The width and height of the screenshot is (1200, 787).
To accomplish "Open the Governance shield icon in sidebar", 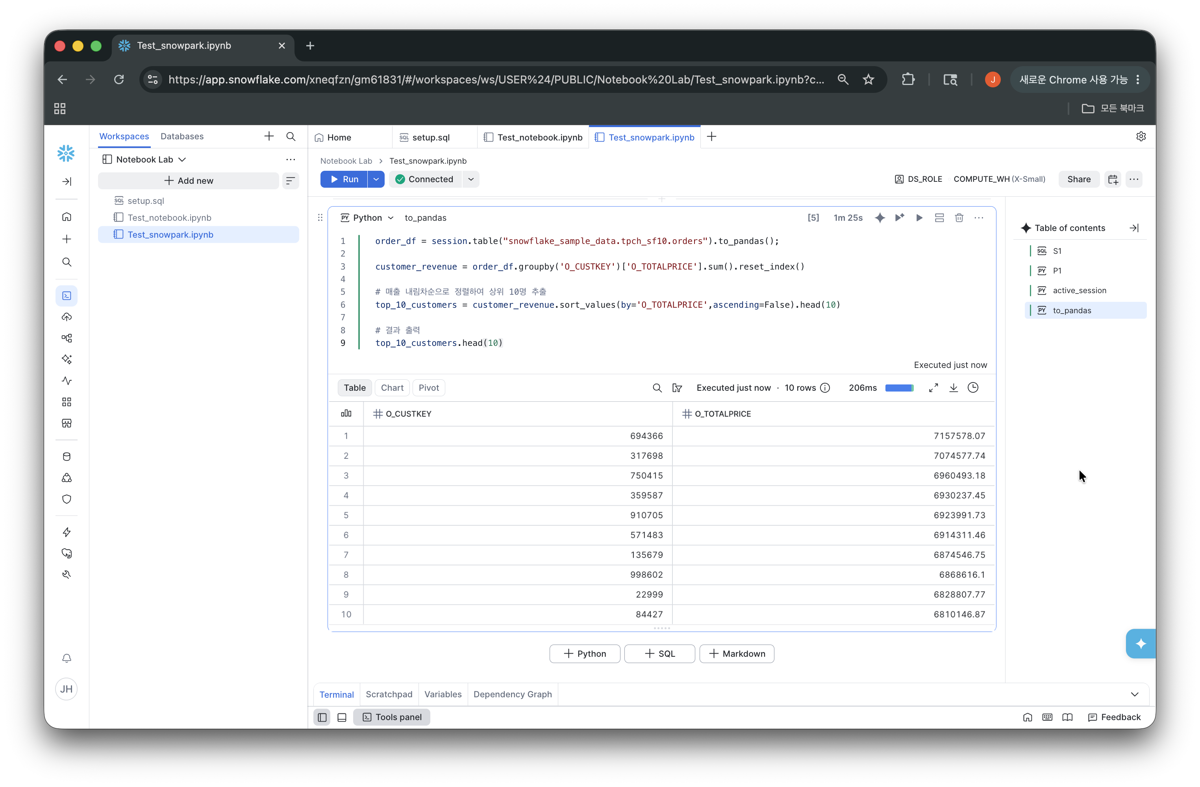I will (67, 499).
